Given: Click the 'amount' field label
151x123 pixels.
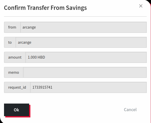Looking at the screenshot, I should click(15, 57).
